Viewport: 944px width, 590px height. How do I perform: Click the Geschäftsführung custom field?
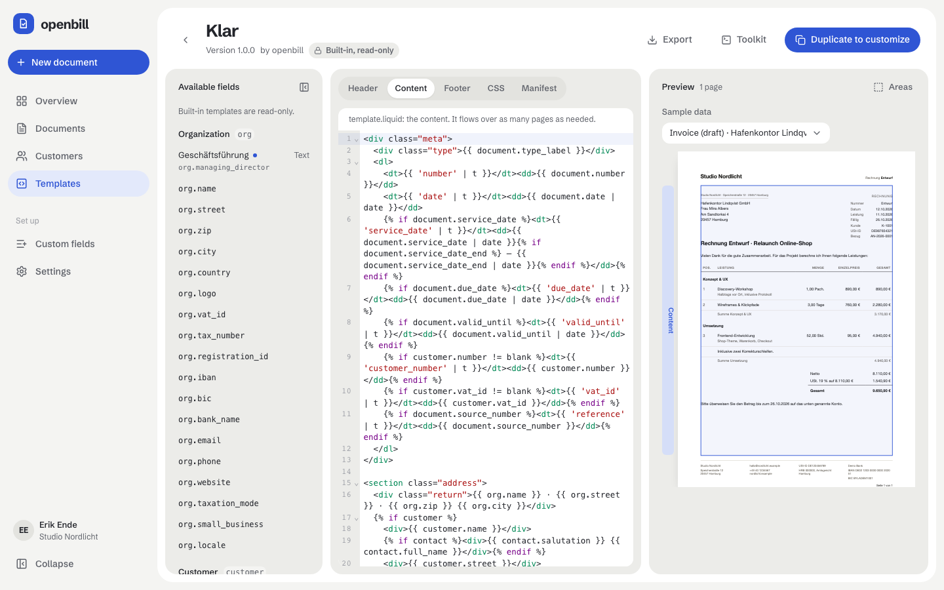[244, 161]
